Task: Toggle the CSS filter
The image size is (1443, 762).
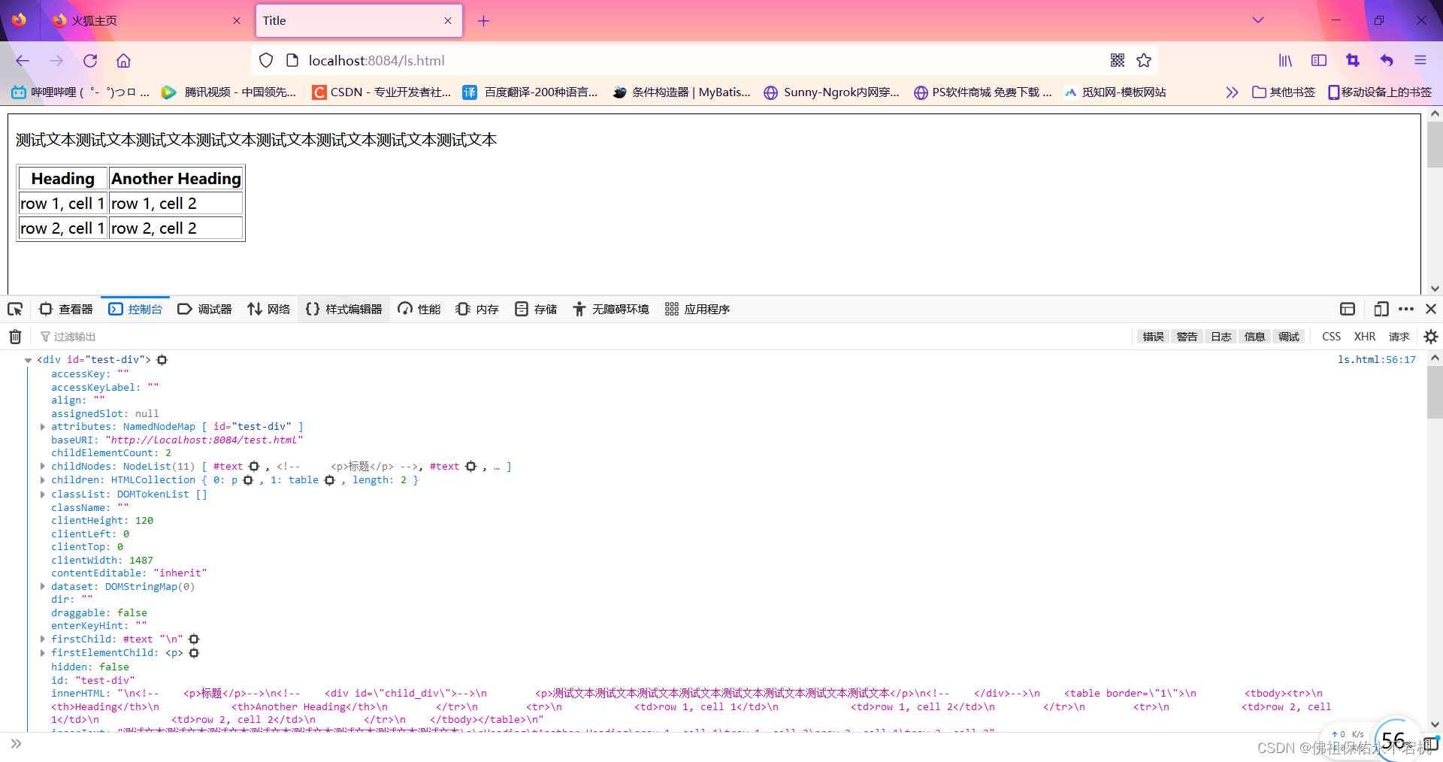Action: pyautogui.click(x=1331, y=337)
